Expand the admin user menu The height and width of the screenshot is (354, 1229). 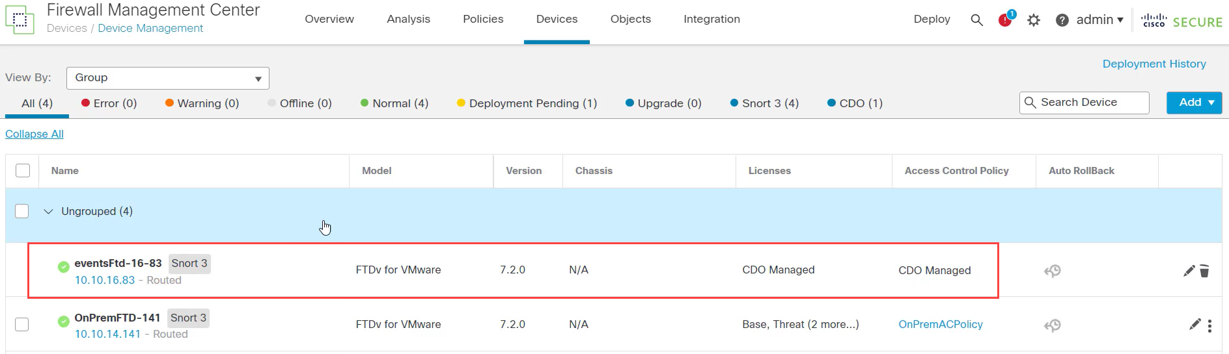(1099, 20)
